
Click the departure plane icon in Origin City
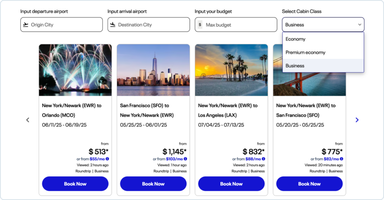click(25, 25)
